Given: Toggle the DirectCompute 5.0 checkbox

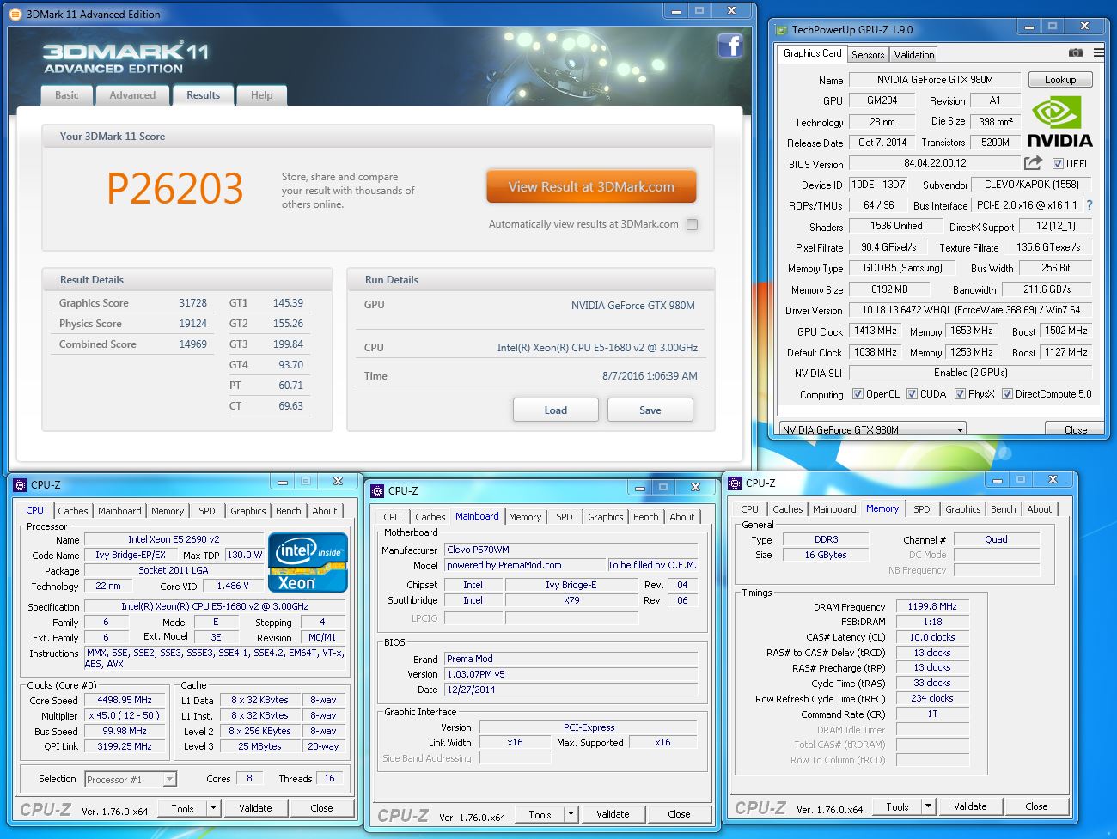Looking at the screenshot, I should (x=1007, y=394).
